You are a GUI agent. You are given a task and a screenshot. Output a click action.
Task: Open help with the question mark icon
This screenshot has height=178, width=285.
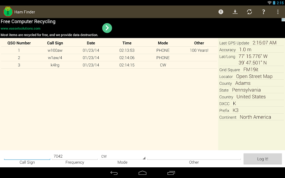point(264,12)
